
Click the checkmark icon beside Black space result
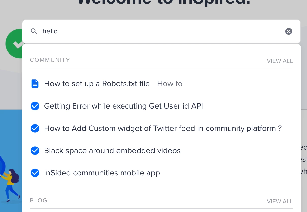coord(35,151)
